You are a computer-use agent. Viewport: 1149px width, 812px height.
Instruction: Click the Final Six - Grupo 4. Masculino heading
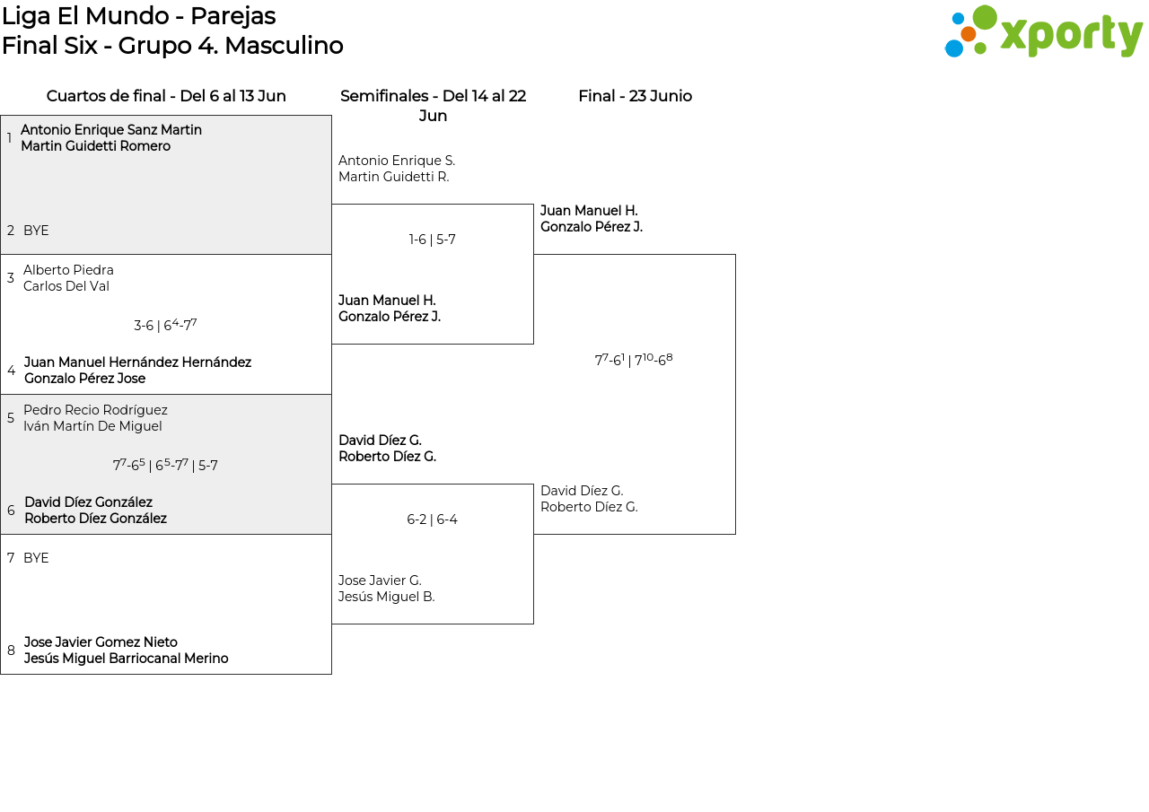coord(172,46)
